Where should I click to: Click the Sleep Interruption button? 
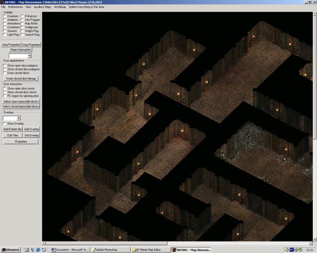[x=20, y=50]
